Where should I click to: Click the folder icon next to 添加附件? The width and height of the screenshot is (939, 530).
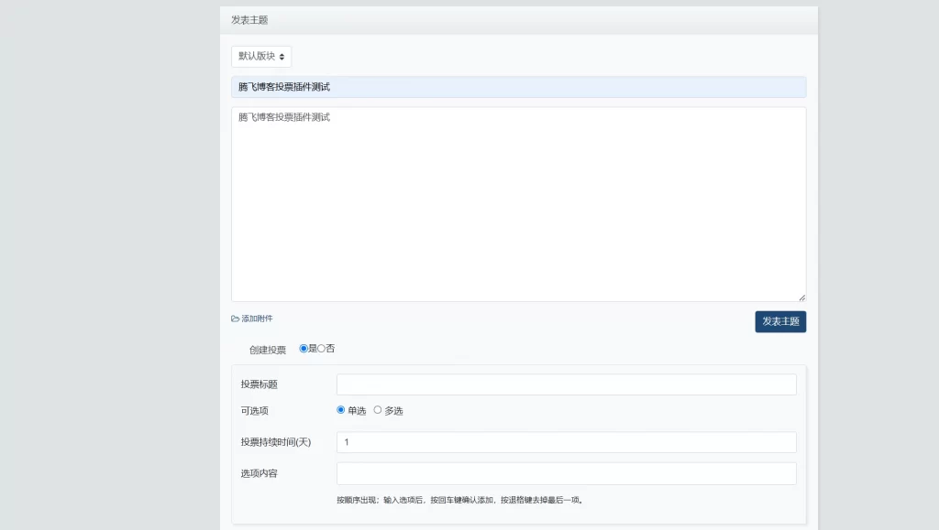(x=233, y=318)
